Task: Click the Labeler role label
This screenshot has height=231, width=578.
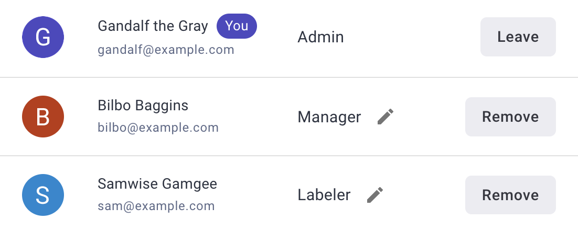Action: 324,195
